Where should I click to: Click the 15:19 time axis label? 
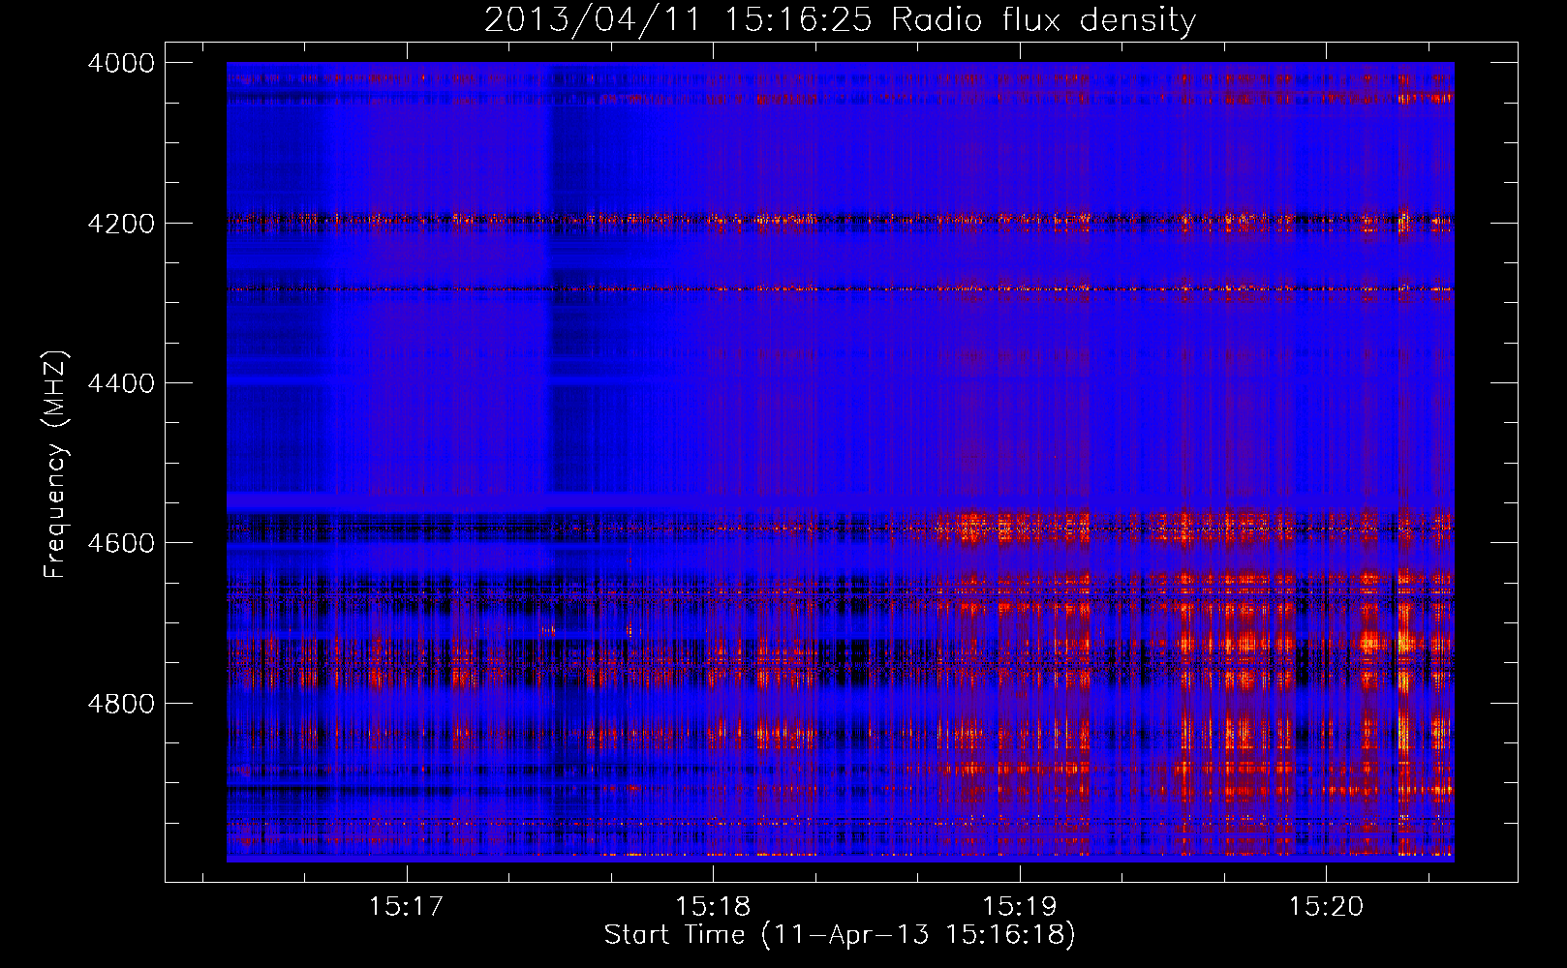click(1019, 906)
